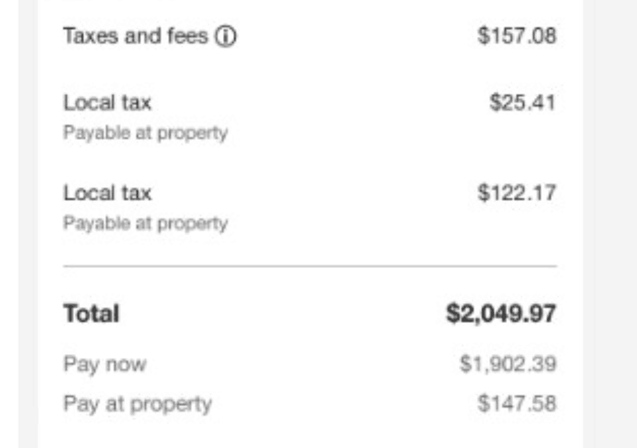Select the $1,902.39 pay now amount
Viewport: 637px width, 448px height.
click(508, 364)
